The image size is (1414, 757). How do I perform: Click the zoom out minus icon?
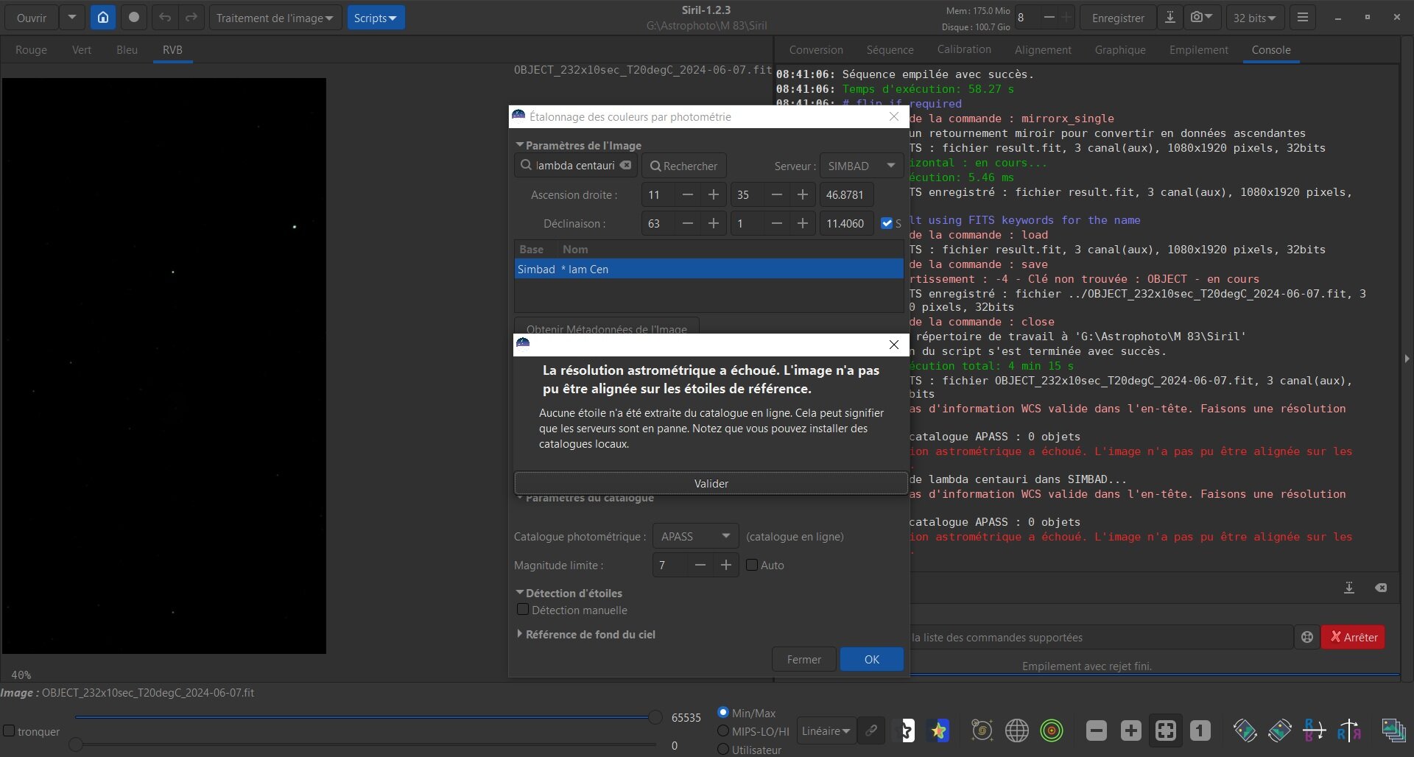coord(1096,730)
